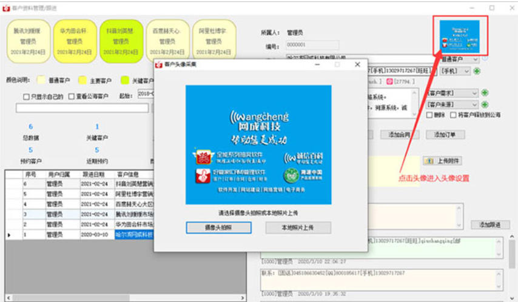518x302 pixels.
Task: Enable the 只显示自己的 checkbox
Action: (26, 96)
